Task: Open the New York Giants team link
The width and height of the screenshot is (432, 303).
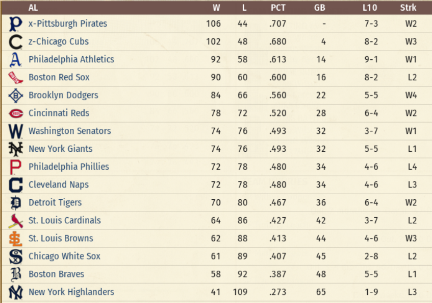Action: [61, 149]
